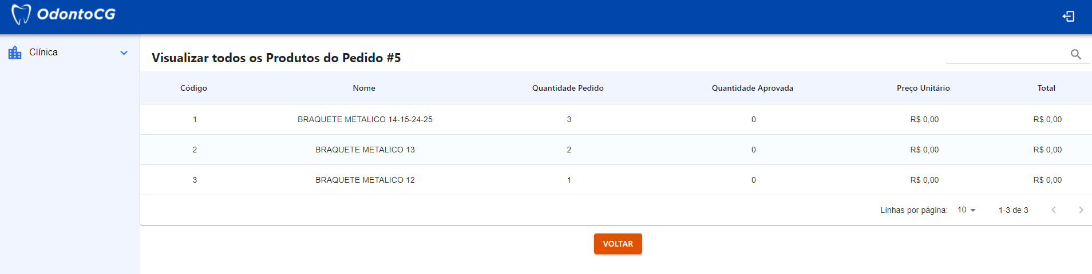Select the BRAQUETE METALICO 13 row

point(365,150)
